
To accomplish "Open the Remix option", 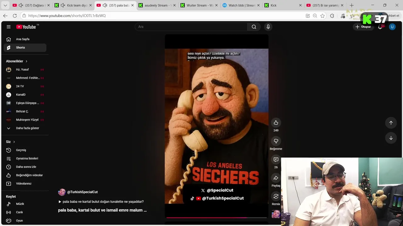I will tap(276, 196).
